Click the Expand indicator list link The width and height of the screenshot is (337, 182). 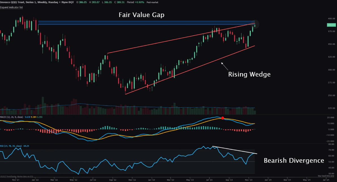tap(11, 7)
